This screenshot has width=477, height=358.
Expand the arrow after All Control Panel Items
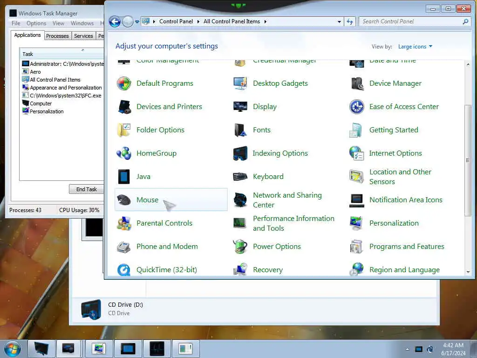coord(266,21)
